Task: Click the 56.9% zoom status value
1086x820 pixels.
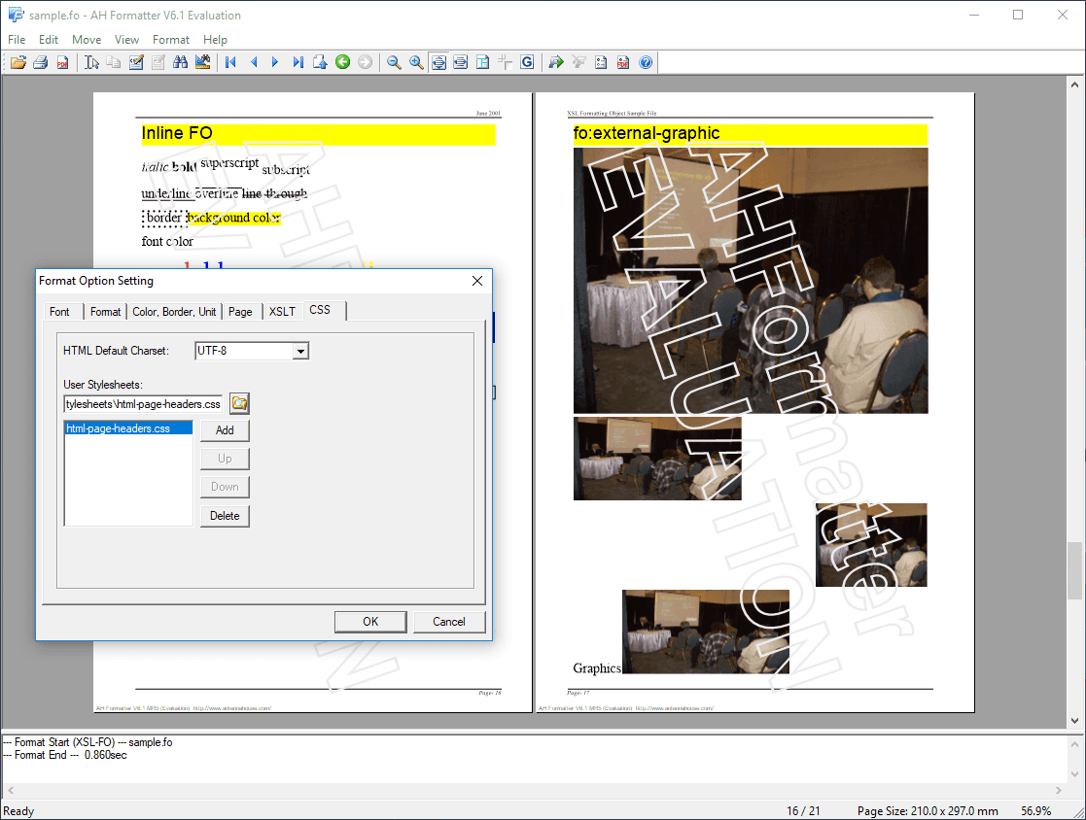Action: tap(1036, 810)
